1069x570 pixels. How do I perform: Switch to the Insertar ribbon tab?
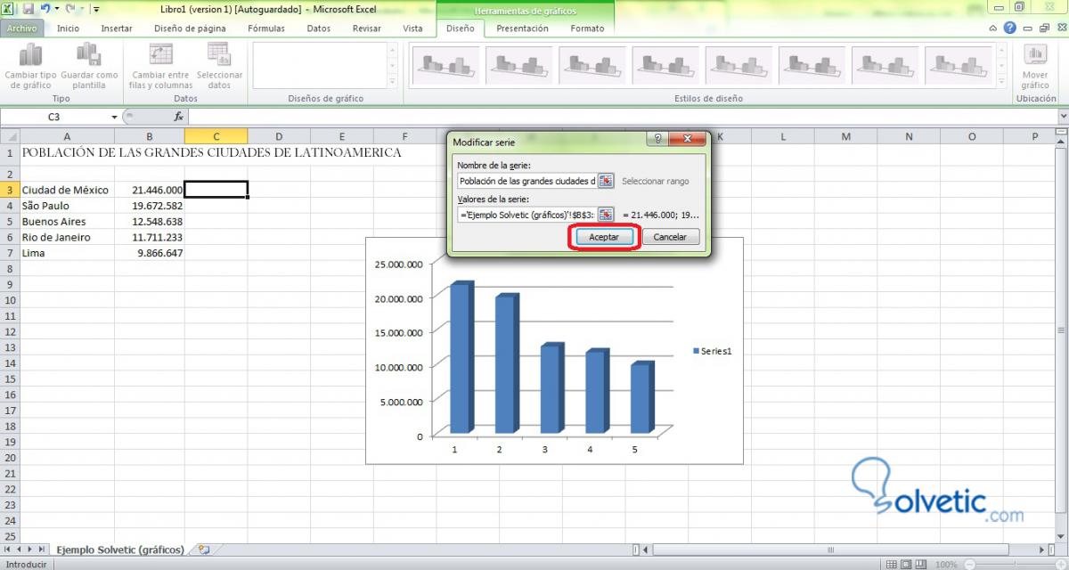[x=117, y=28]
